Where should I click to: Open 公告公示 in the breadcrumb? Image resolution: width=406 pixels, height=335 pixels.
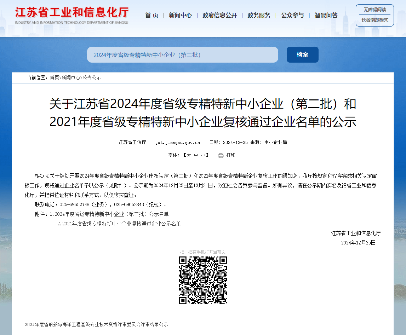[92, 77]
